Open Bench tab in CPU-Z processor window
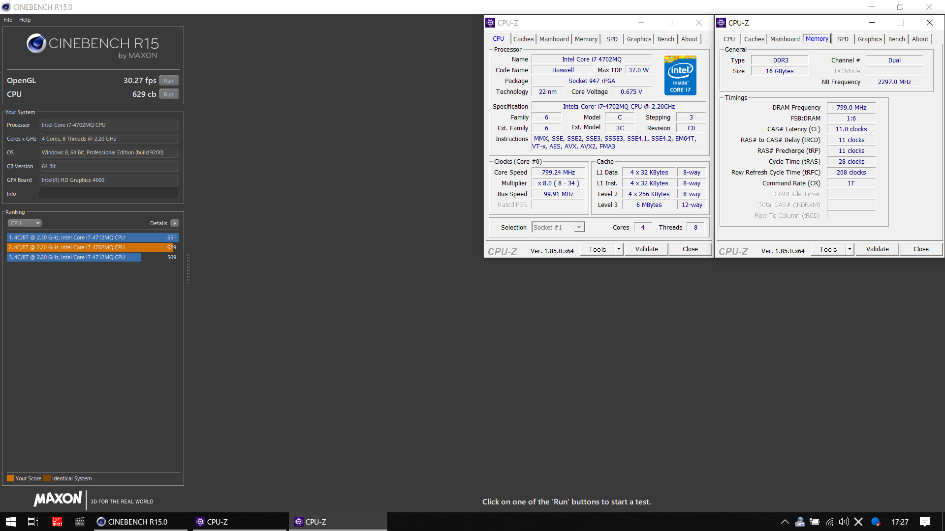 click(x=665, y=39)
